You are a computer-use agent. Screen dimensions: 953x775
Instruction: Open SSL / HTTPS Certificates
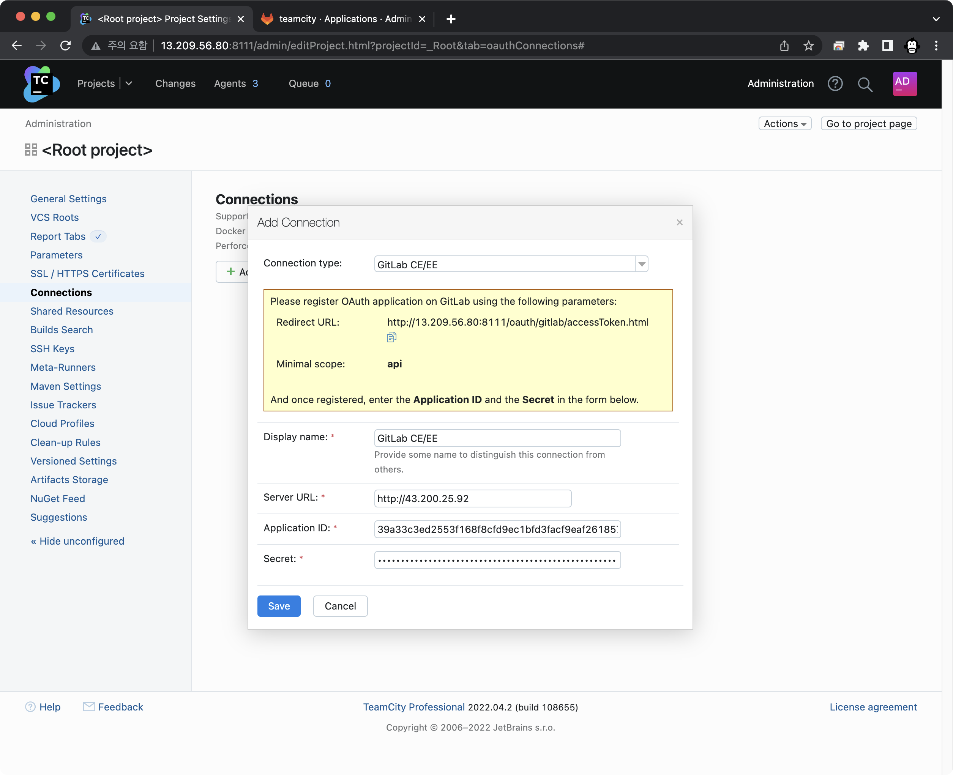[x=88, y=274]
